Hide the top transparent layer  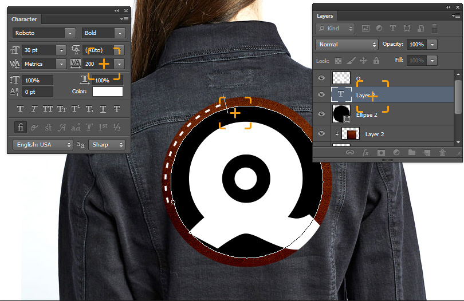tap(321, 78)
